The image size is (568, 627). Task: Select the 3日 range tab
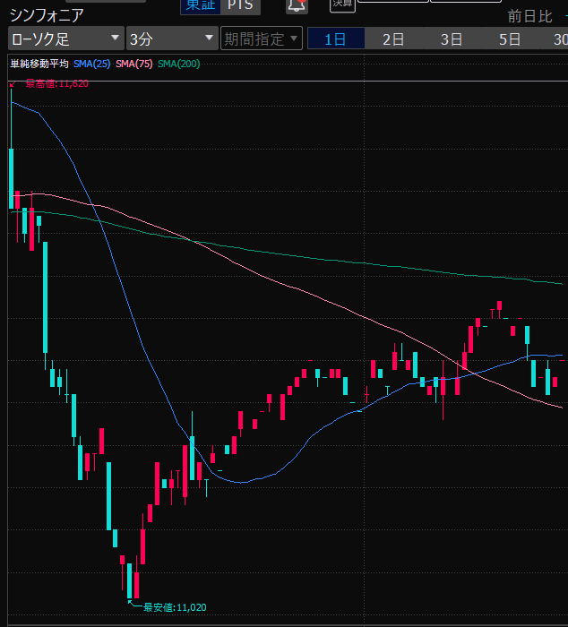pos(452,39)
